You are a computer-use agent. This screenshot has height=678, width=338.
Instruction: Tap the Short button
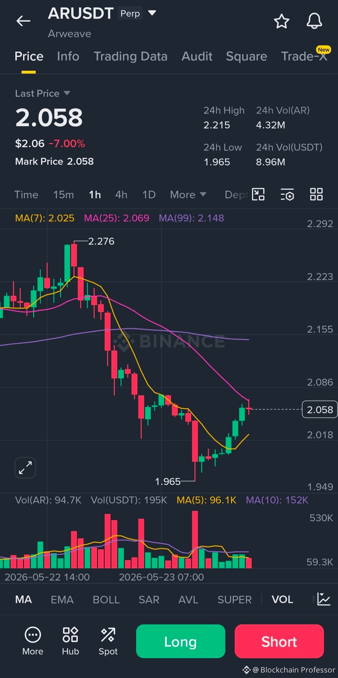[279, 641]
